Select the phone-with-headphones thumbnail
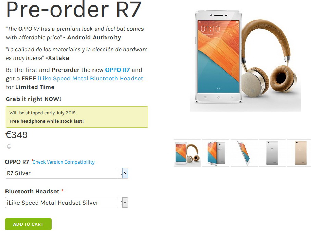This screenshot has width=311, height=233. 187,153
